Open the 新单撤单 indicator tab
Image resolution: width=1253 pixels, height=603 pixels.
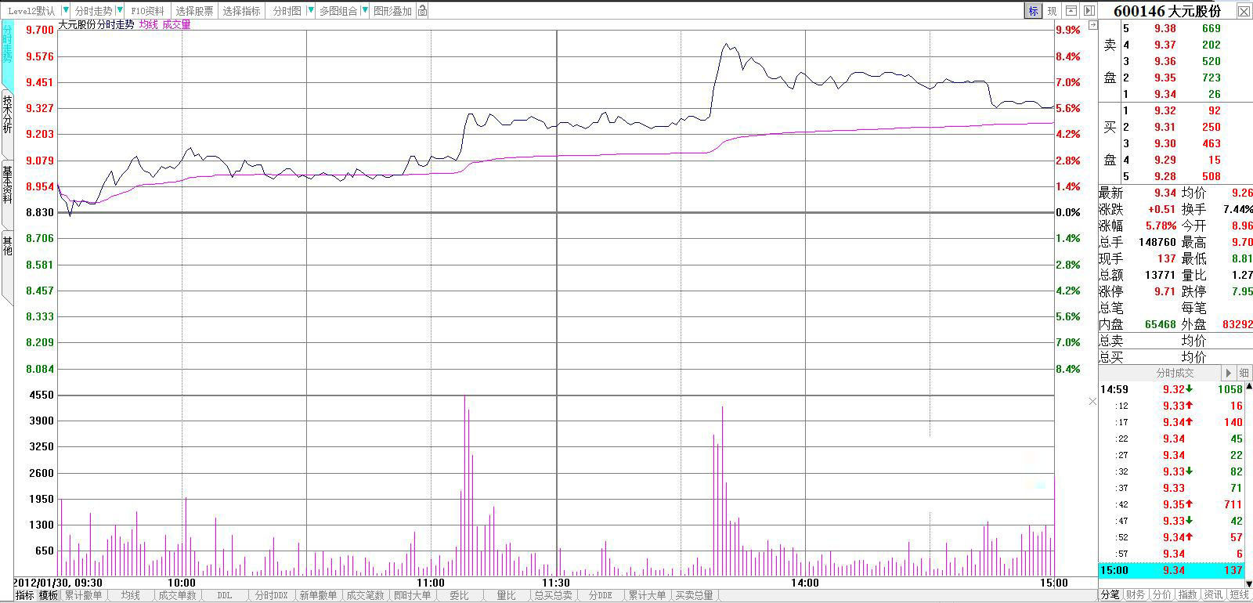[x=319, y=595]
